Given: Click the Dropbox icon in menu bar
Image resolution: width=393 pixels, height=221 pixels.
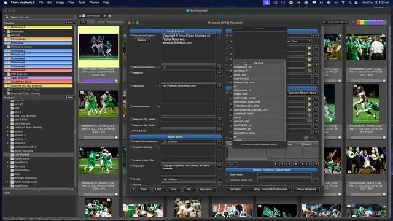Looking at the screenshot, I should 314,2.
